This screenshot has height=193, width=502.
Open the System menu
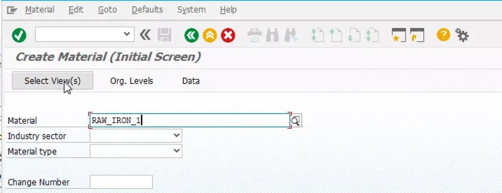[191, 10]
